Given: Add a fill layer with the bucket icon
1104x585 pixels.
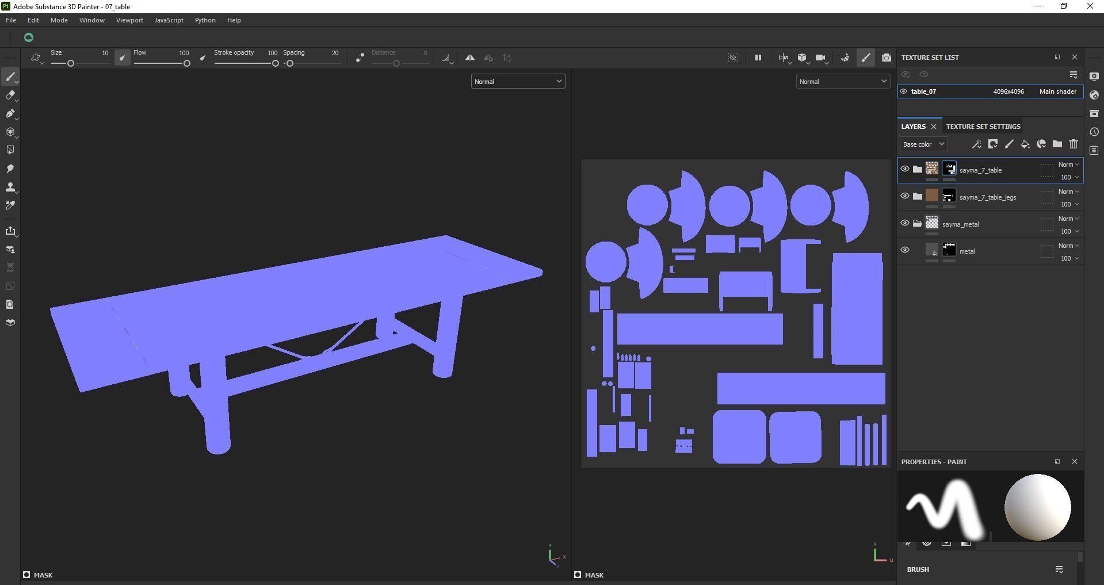Looking at the screenshot, I should pyautogui.click(x=1025, y=144).
